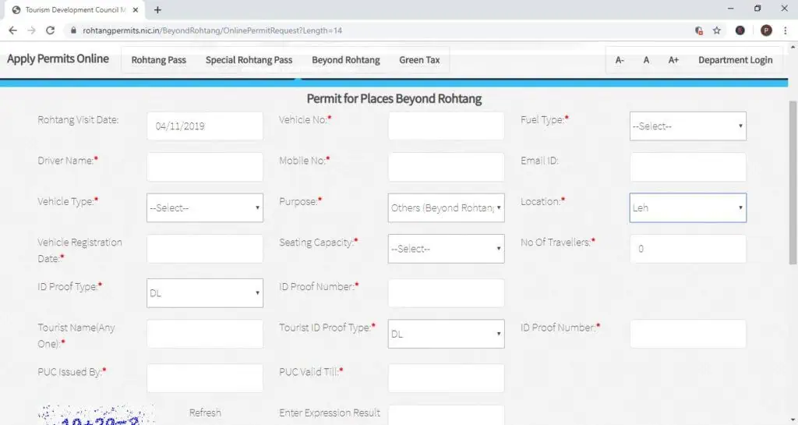Decrease font size with A- button

coord(620,60)
